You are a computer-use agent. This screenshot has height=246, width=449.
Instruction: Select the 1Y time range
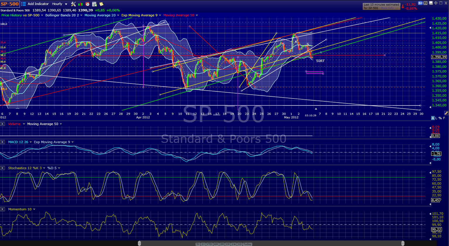pyautogui.click(x=203, y=244)
